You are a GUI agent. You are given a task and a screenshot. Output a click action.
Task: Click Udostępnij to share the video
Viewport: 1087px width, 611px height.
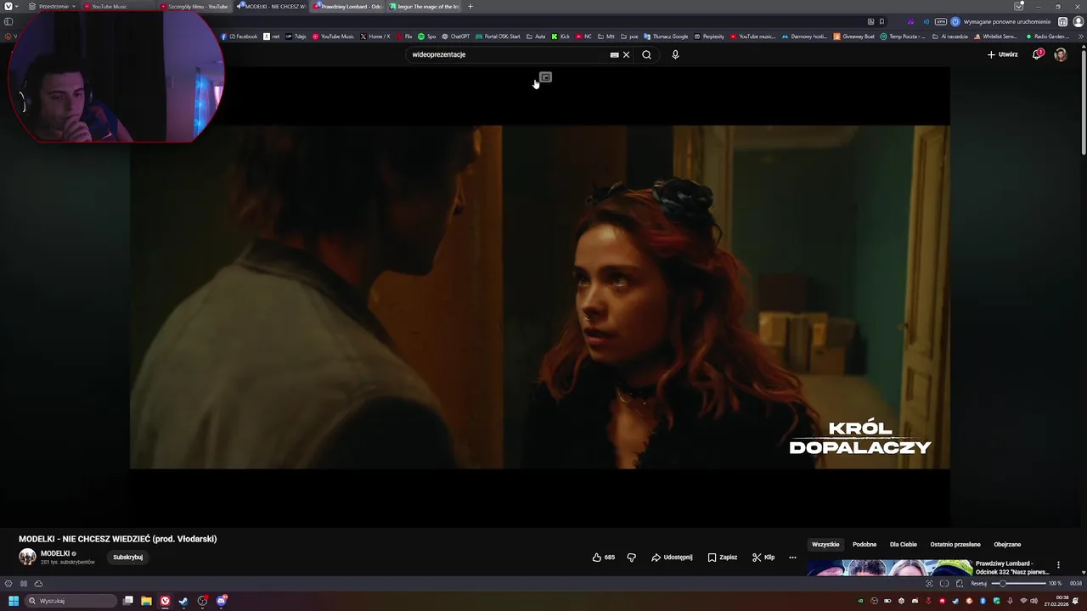[672, 558]
